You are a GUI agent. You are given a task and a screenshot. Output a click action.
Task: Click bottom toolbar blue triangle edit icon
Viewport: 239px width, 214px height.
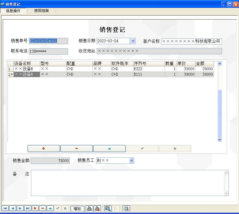coord(50,208)
